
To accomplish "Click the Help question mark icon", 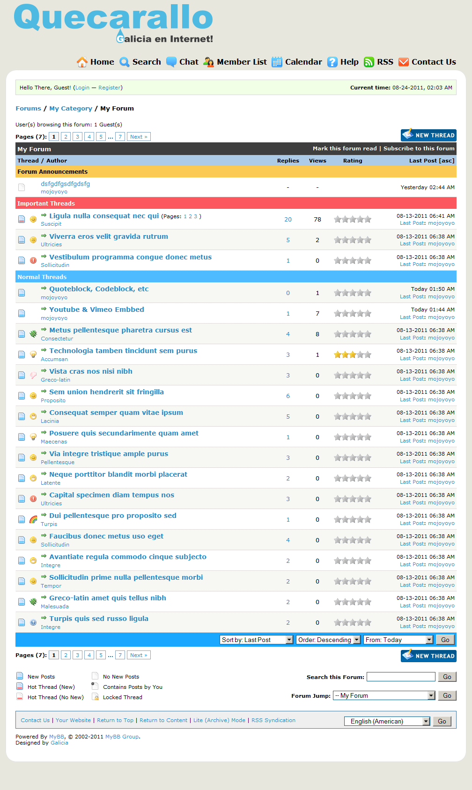I will coord(332,62).
